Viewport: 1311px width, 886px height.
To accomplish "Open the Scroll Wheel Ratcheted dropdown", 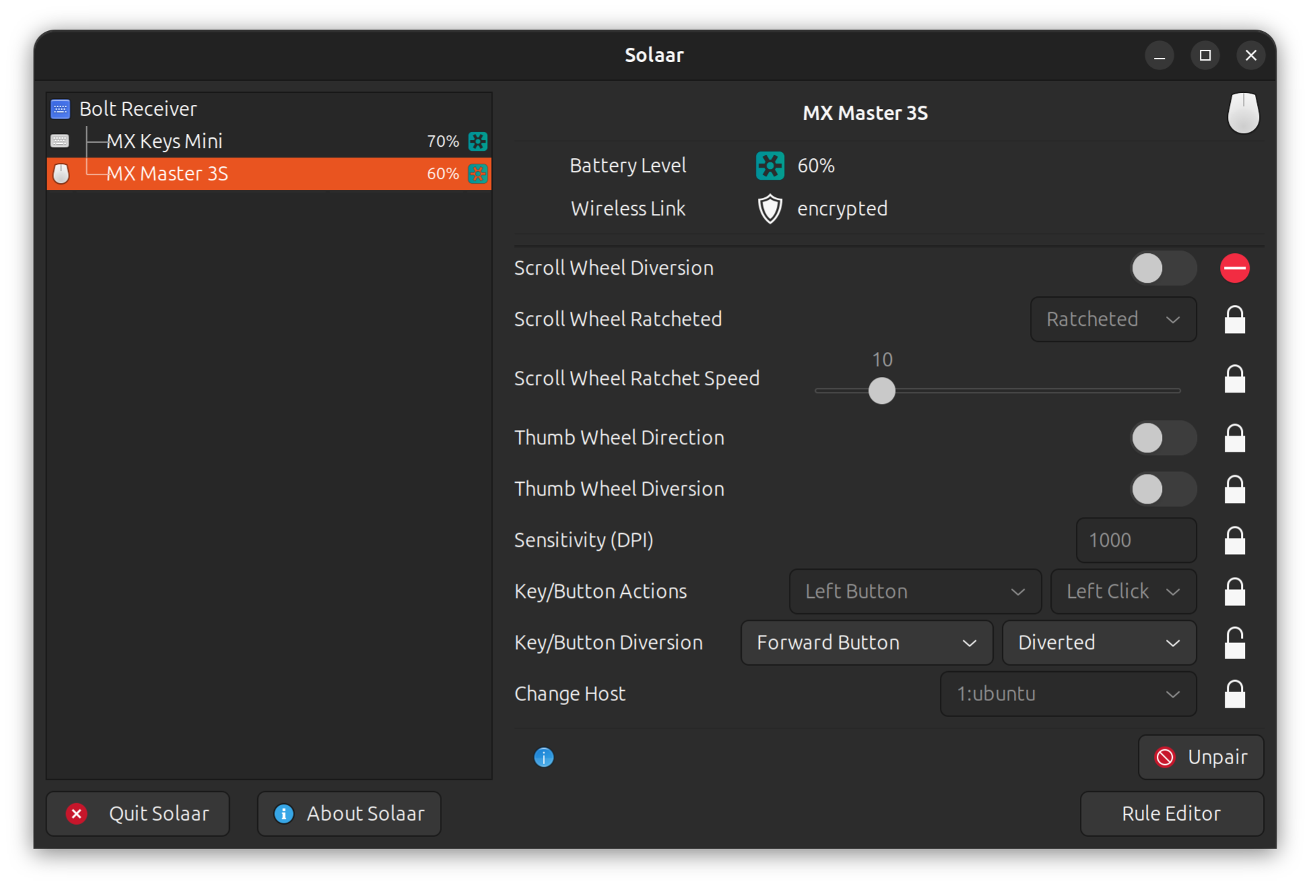I will click(x=1113, y=319).
